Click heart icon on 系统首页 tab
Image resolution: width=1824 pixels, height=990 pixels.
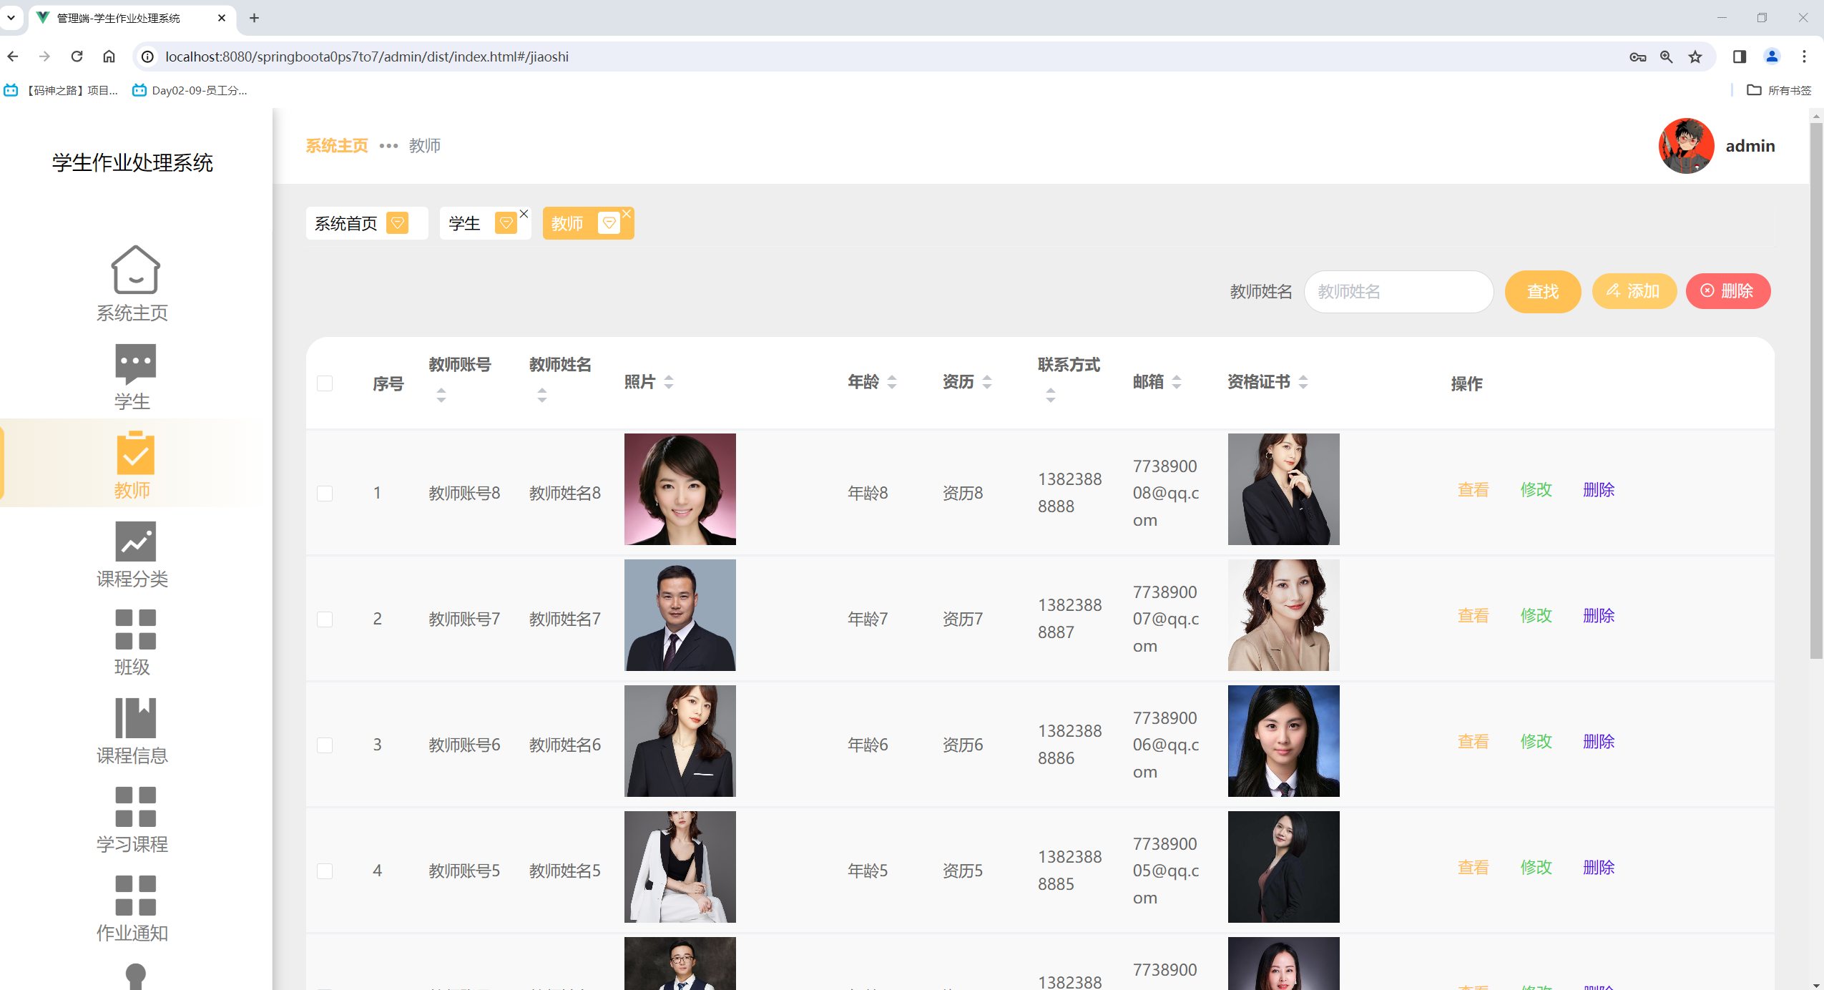pos(397,223)
